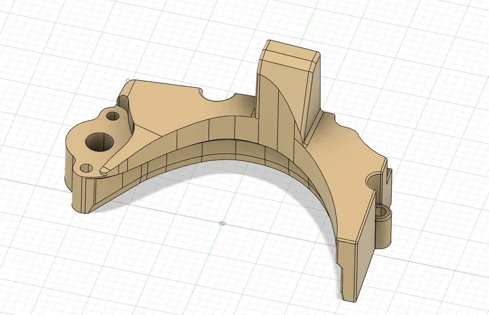The height and width of the screenshot is (315, 489).
Task: Click the small upper hole on left lug
Action: pyautogui.click(x=113, y=117)
